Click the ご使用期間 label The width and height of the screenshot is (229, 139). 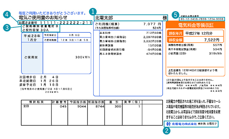pyautogui.click(x=50, y=40)
